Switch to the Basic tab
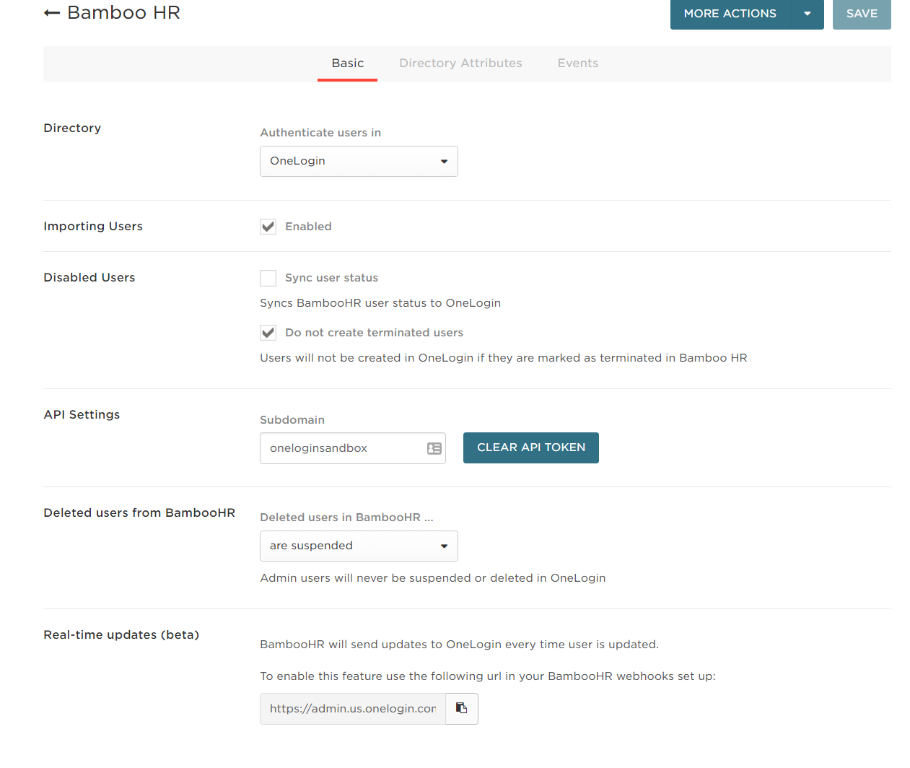The image size is (910, 768). [348, 64]
